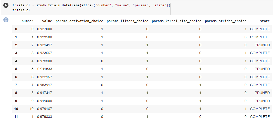Run the trials_dataframe code cell
The image size is (273, 123).
pos(6,6)
